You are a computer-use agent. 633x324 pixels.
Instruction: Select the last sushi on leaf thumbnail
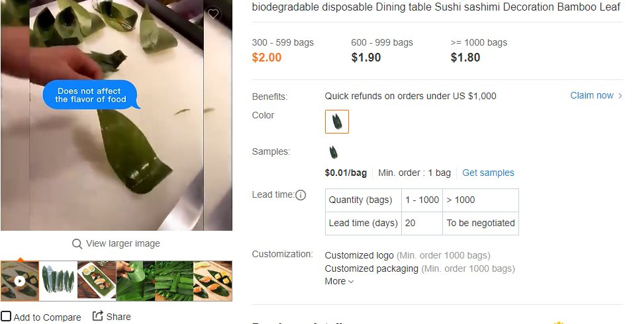(x=213, y=281)
